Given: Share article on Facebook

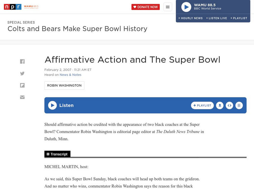Looking at the screenshot, I should (22, 61).
